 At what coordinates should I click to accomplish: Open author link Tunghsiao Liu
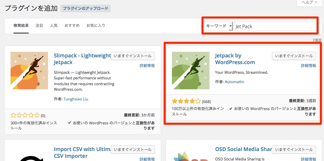coord(76,99)
